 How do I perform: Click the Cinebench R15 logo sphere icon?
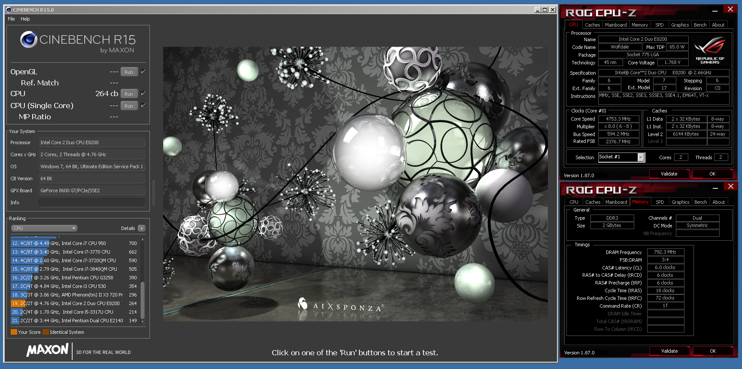pyautogui.click(x=29, y=39)
